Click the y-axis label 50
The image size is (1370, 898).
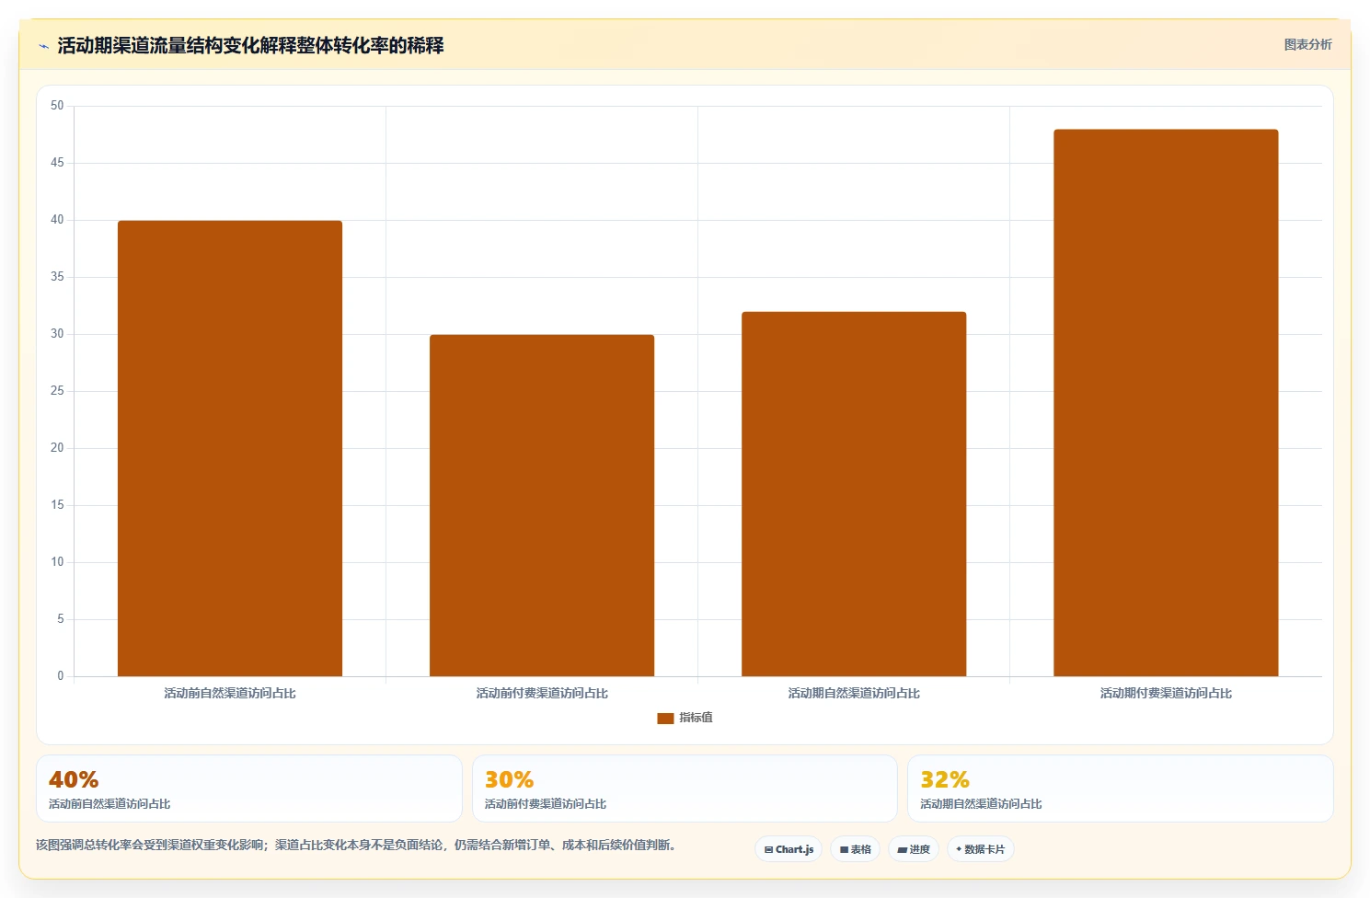(57, 106)
